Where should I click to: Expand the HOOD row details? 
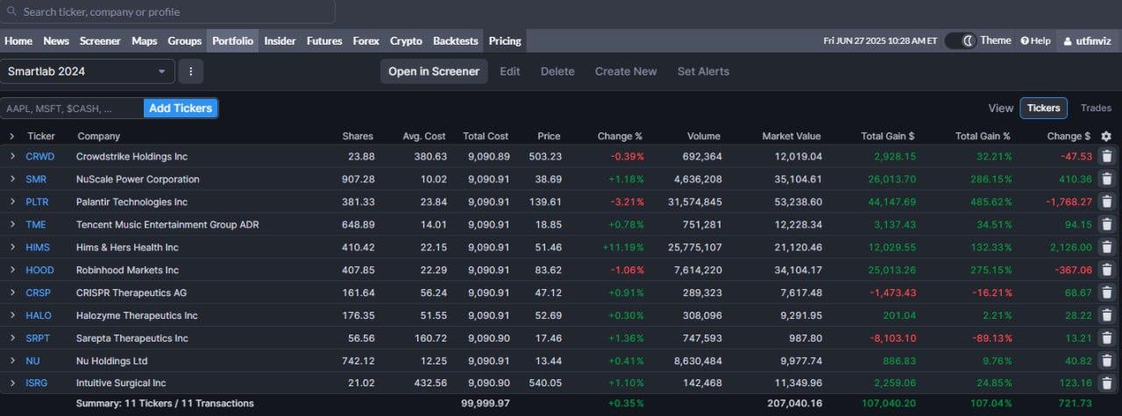click(12, 270)
